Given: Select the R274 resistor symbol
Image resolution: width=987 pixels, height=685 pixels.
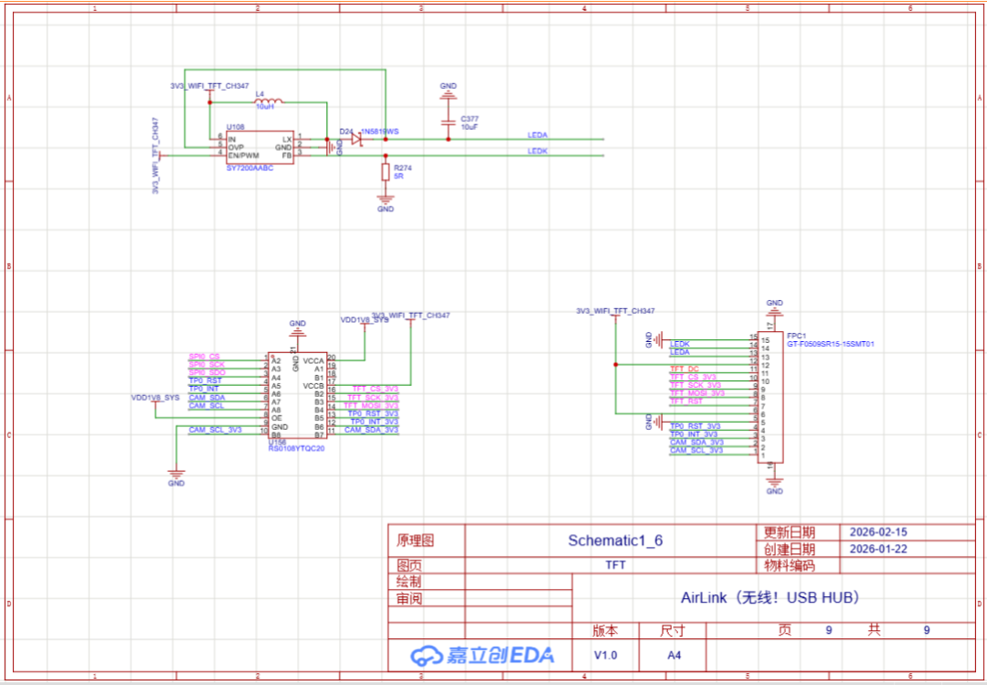Looking at the screenshot, I should pyautogui.click(x=386, y=172).
